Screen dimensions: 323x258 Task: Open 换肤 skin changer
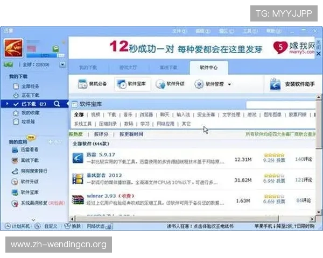[73, 226]
